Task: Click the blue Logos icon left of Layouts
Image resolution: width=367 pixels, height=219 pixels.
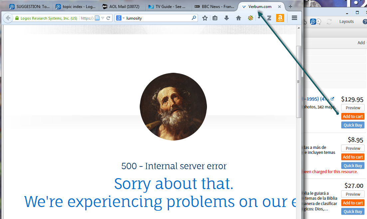Action: coord(313,22)
